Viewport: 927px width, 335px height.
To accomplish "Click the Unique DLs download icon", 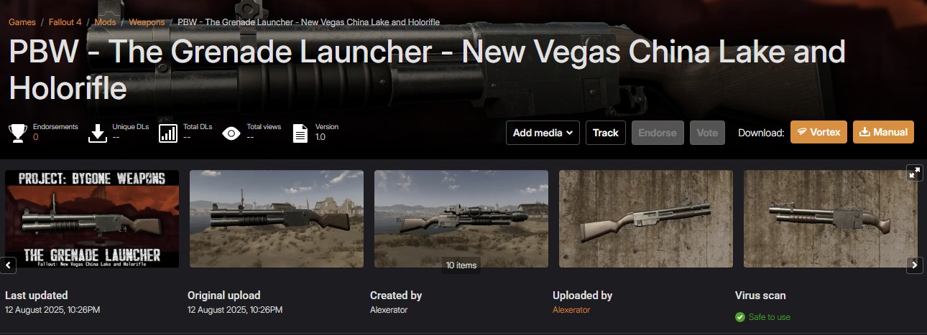I will 97,133.
